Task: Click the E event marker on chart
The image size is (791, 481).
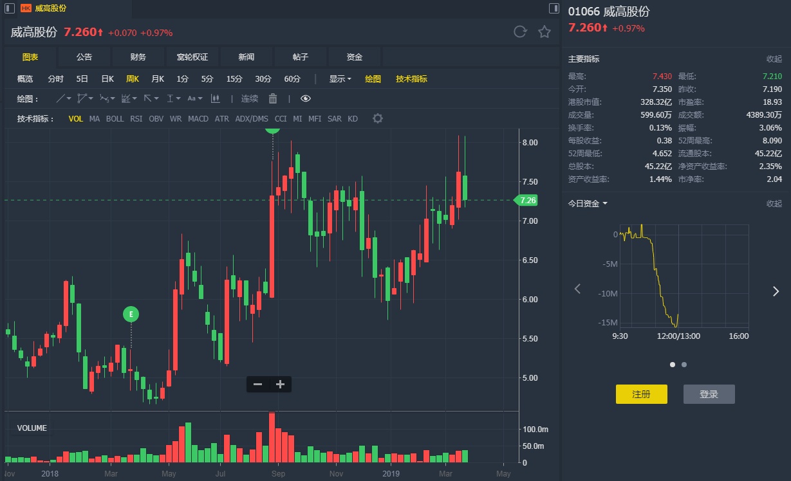Action: [131, 314]
